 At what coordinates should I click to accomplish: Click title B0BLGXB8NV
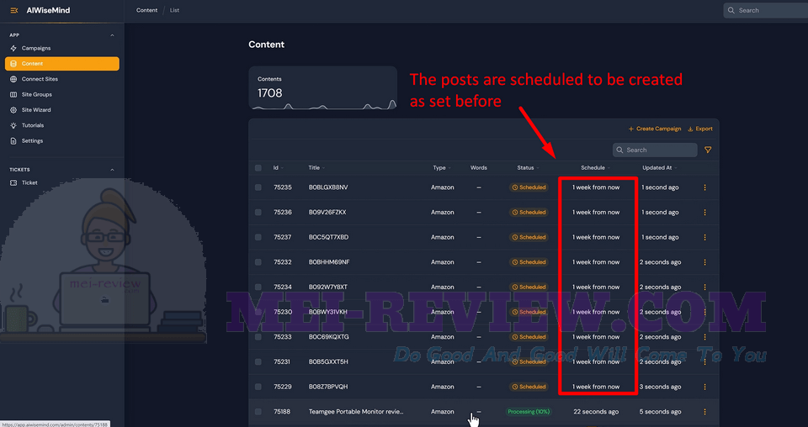click(x=328, y=187)
